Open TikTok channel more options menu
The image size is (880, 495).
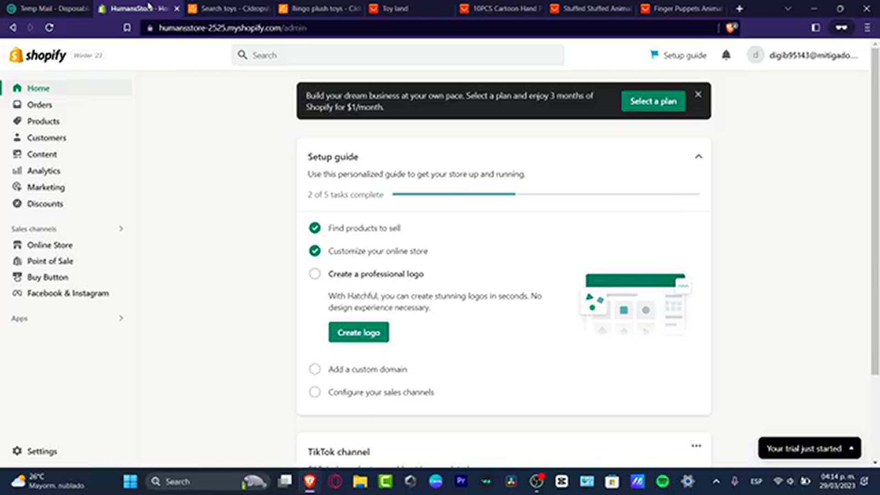tap(696, 445)
